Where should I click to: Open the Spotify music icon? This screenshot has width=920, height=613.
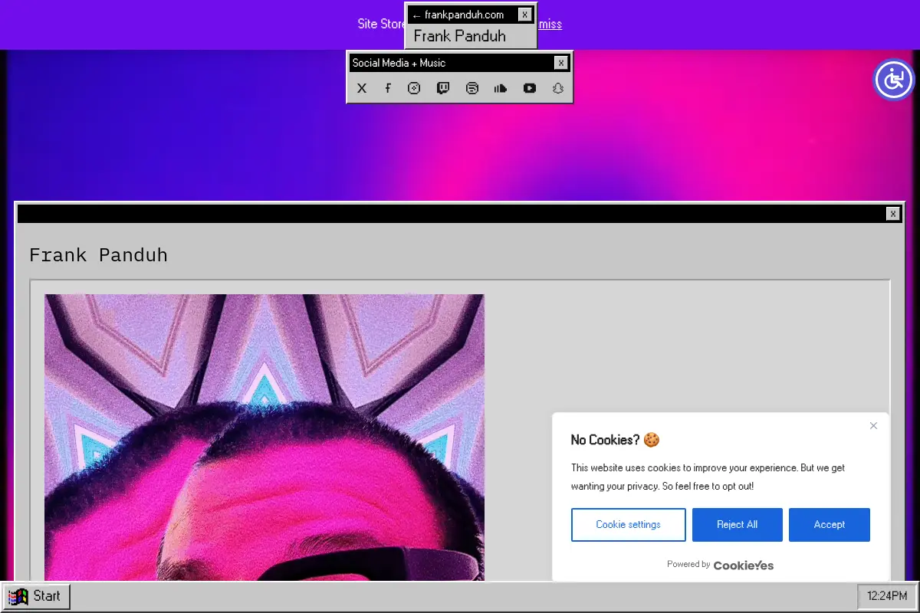(472, 88)
